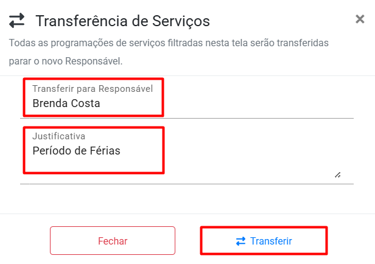Click the 'Transferência de Serviços' title

click(x=122, y=21)
